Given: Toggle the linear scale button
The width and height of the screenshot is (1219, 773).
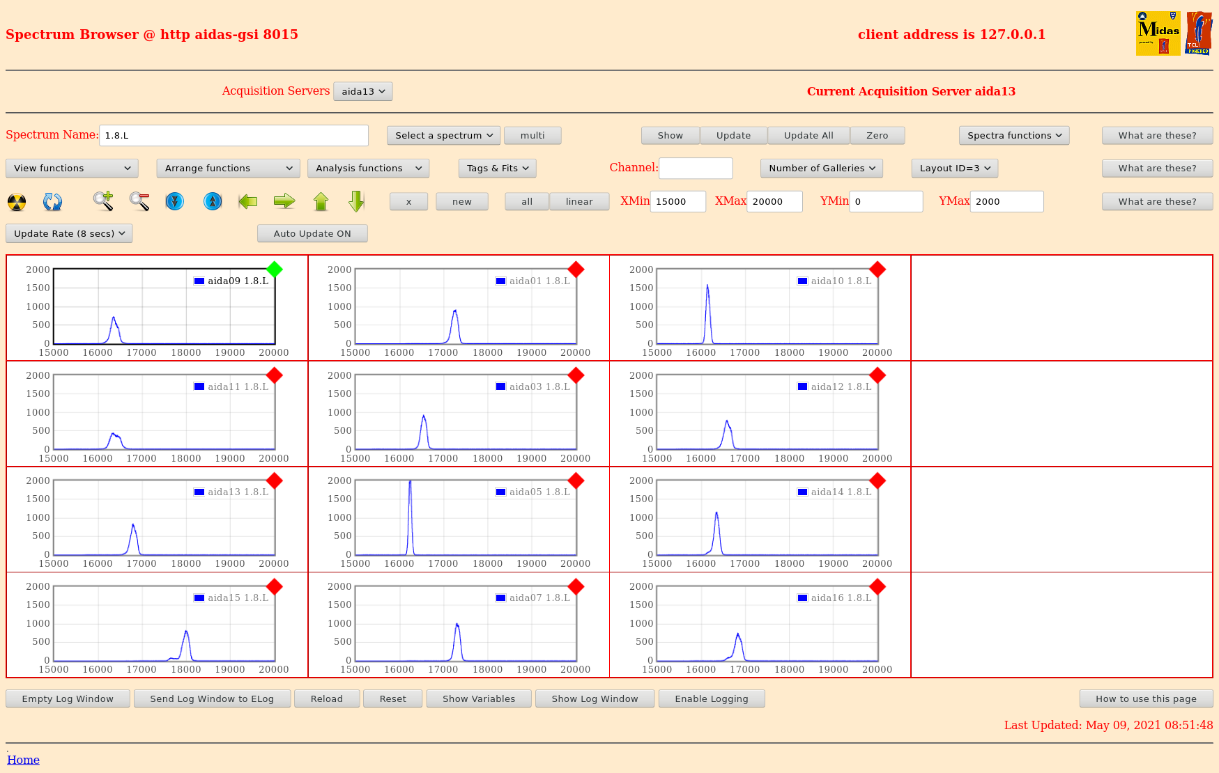Looking at the screenshot, I should tap(579, 202).
